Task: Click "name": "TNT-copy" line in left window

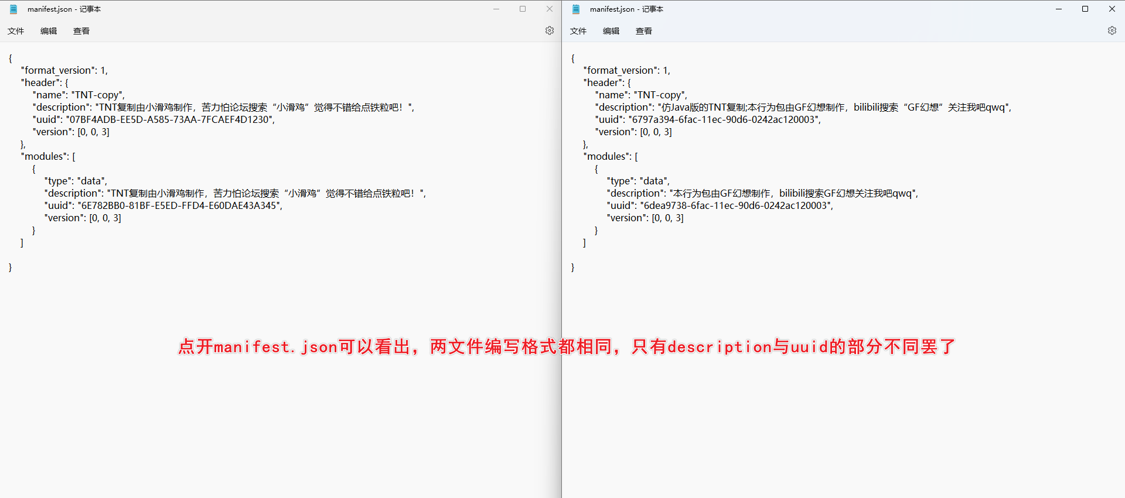Action: 79,95
